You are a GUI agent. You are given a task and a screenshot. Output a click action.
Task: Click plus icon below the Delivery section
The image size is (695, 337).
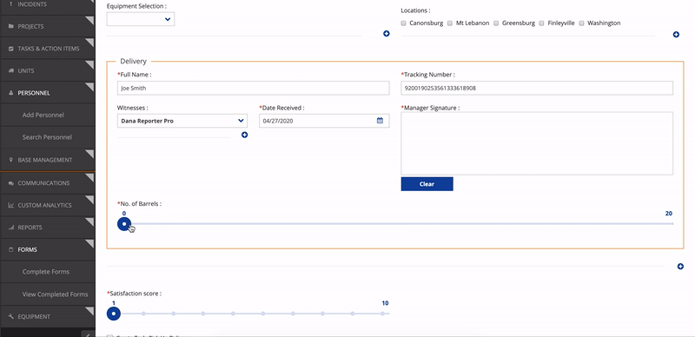[680, 266]
